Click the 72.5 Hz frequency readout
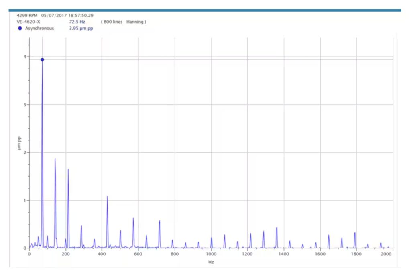This screenshot has width=411, height=277. point(77,22)
